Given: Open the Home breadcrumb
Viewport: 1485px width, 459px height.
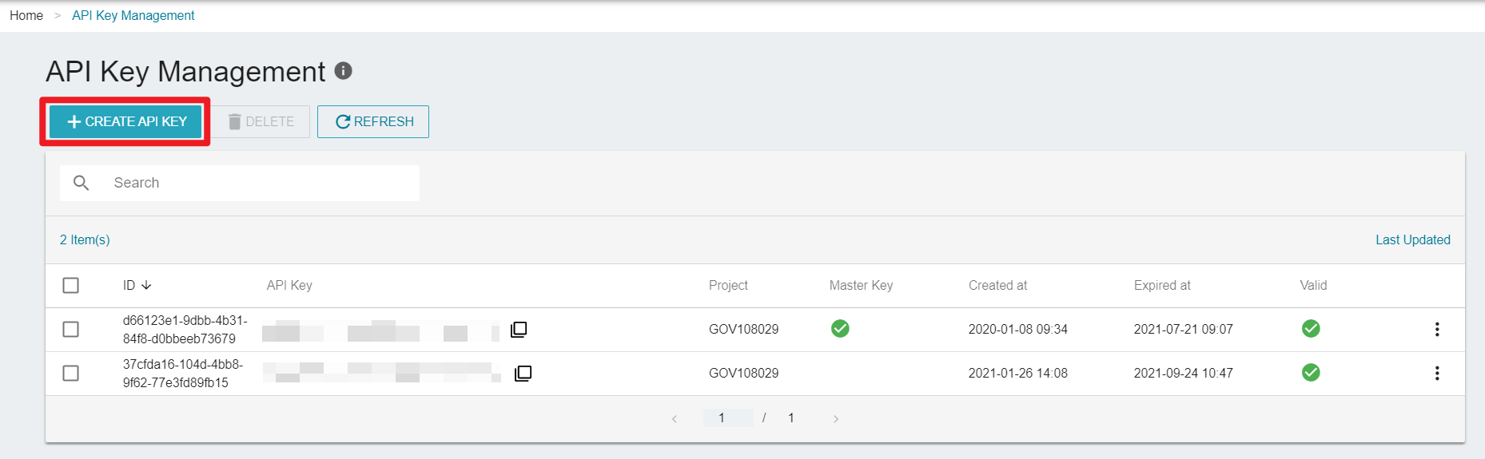Looking at the screenshot, I should pos(26,15).
